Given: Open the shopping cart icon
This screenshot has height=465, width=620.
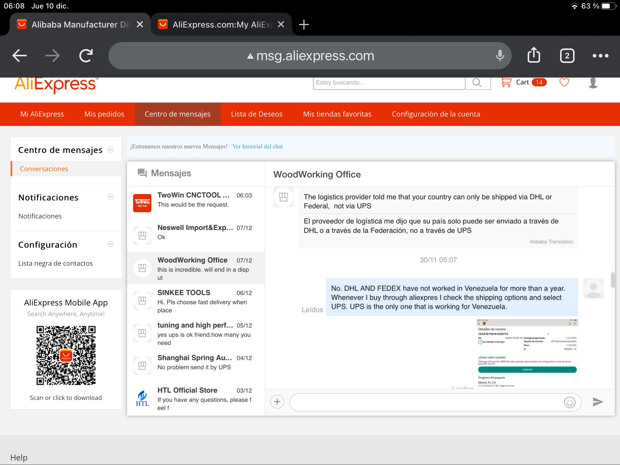Looking at the screenshot, I should tap(506, 82).
